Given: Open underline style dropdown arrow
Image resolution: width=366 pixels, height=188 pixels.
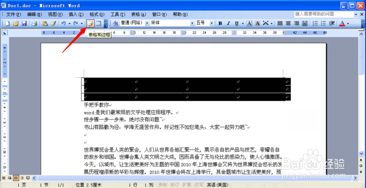Looking at the screenshot, I should coord(243,23).
